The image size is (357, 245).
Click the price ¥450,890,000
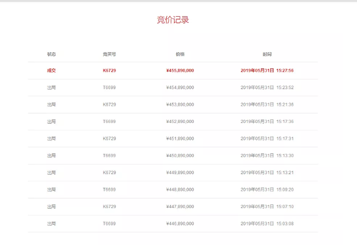pyautogui.click(x=180, y=155)
